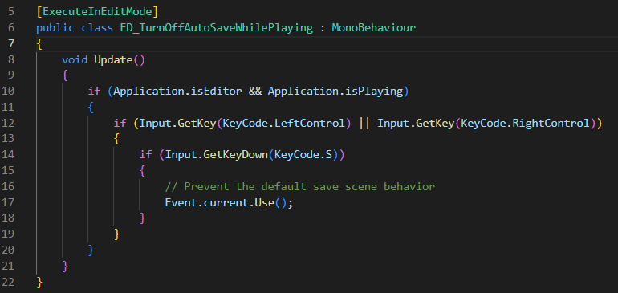Click the void keyword on line 8
The image size is (618, 293).
point(75,60)
